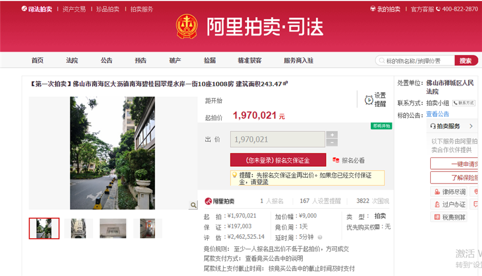The width and height of the screenshot is (482, 276).
Task: Open the 破产 navigation tab
Action: [175, 60]
